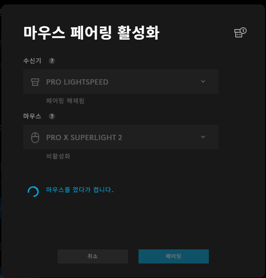Viewport: 266px width, 278px height.
Task: Click the 마우스 페어링 활성화 dialog title
Action: 91,33
